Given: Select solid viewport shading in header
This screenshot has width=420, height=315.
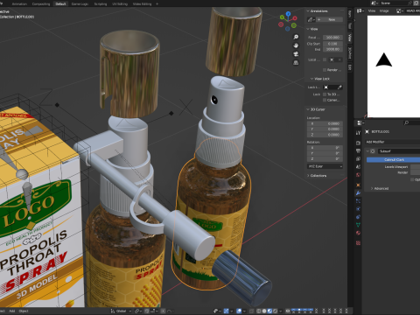Looking at the screenshot, I should point(264,311).
